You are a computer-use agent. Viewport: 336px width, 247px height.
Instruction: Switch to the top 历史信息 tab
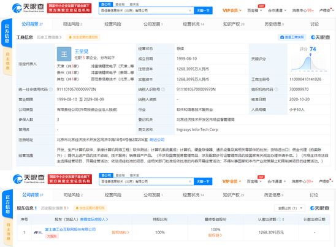point(274,24)
